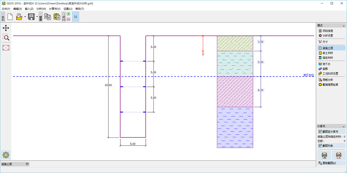Select construction stage [1]
Screen dimensions: 347x173
click(76, 17)
